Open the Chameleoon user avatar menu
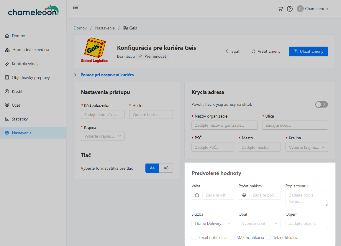The width and height of the screenshot is (341, 246). coord(300,9)
